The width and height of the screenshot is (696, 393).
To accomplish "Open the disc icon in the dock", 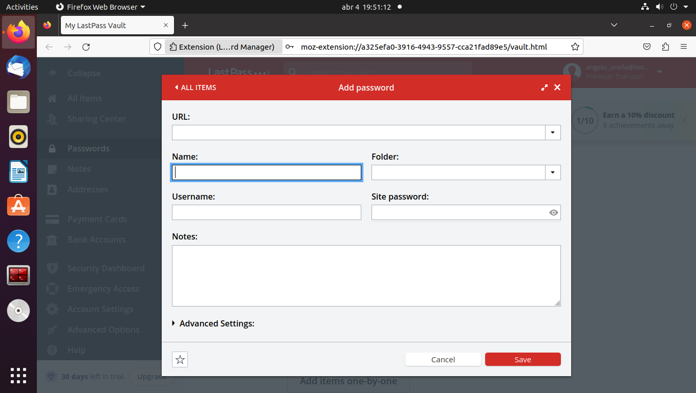I will tap(18, 311).
